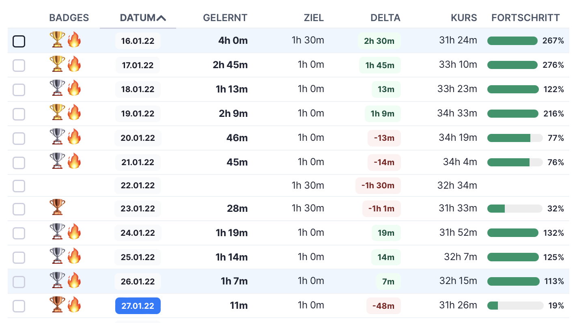Toggle sort arrow next to Datum header
The image size is (577, 323).
(161, 18)
